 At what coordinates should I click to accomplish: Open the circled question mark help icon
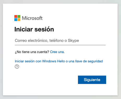click(x=17, y=67)
